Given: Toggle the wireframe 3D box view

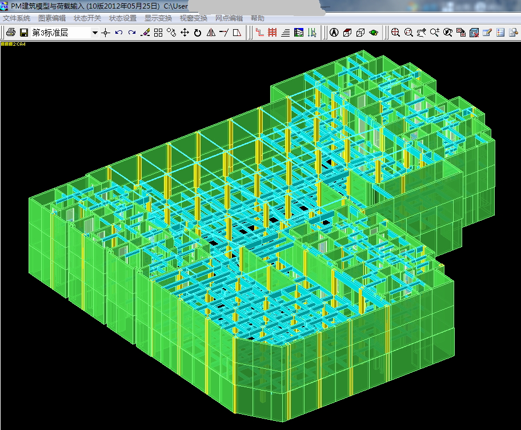Looking at the screenshot, I should 360,33.
